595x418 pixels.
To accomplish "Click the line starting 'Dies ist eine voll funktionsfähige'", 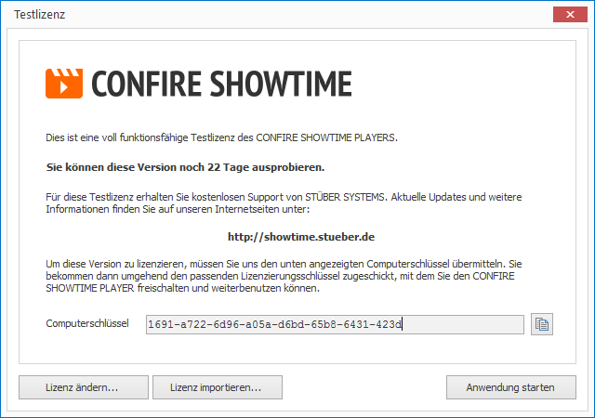I will (221, 137).
